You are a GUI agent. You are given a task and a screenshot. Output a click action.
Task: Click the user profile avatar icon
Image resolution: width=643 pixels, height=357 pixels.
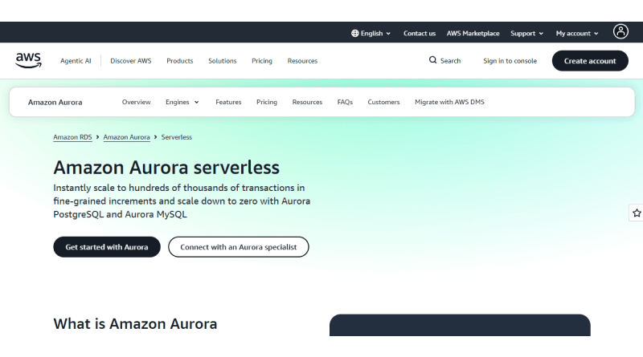[x=620, y=31]
